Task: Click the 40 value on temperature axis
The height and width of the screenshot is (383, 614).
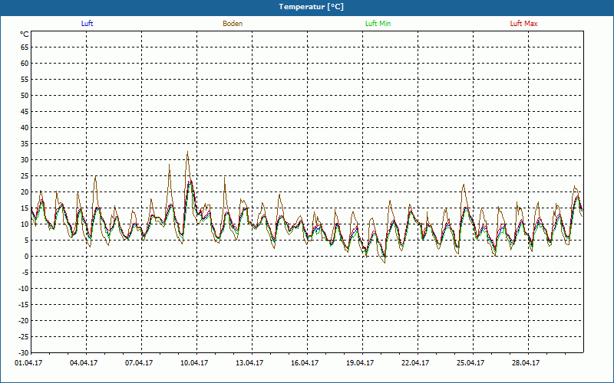Action: tap(25, 128)
